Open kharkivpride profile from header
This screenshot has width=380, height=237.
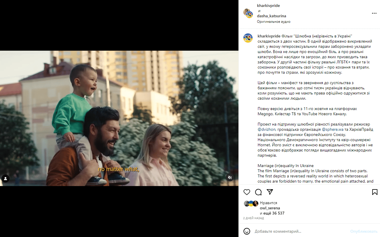(268, 6)
